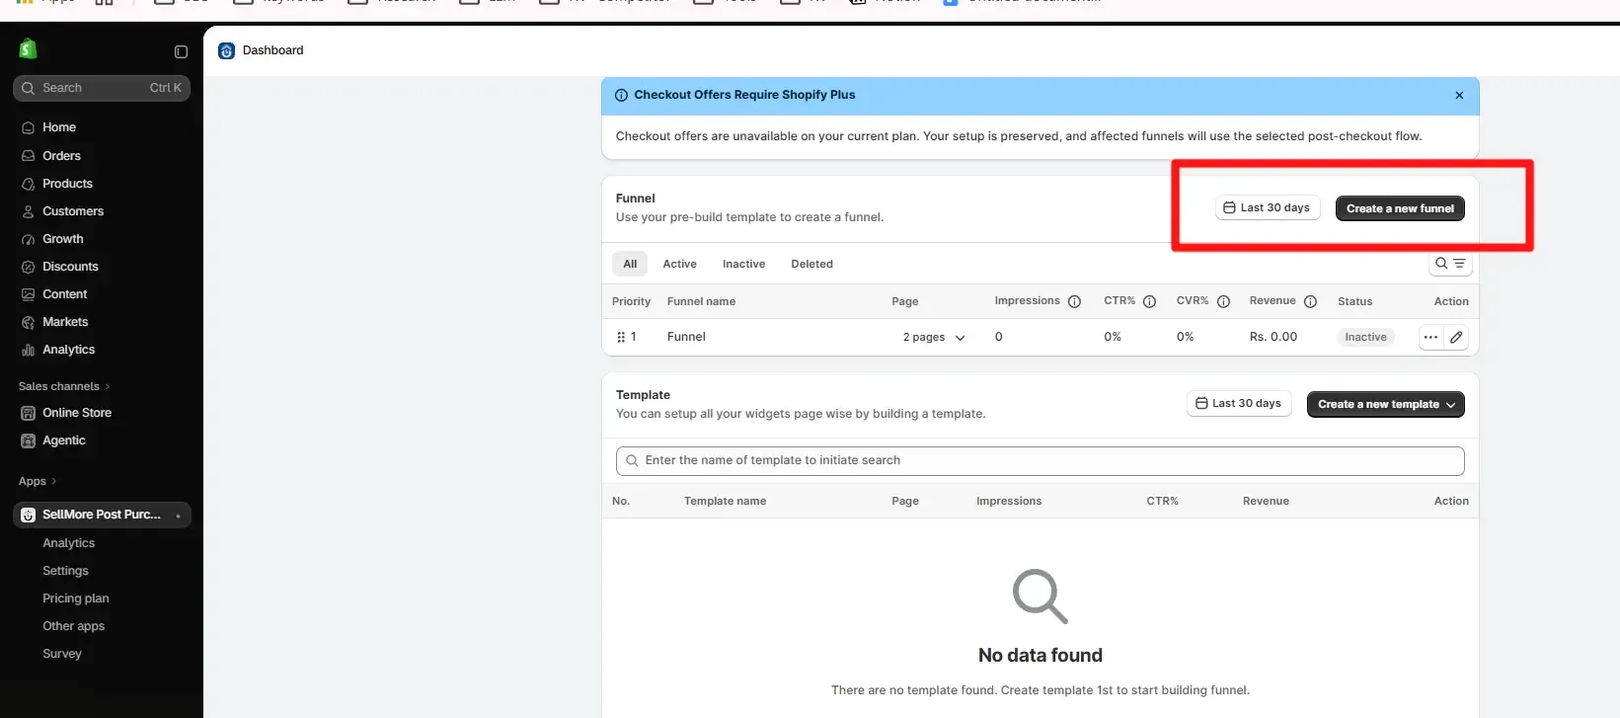Open Other apps link
1620x718 pixels.
pyautogui.click(x=73, y=626)
